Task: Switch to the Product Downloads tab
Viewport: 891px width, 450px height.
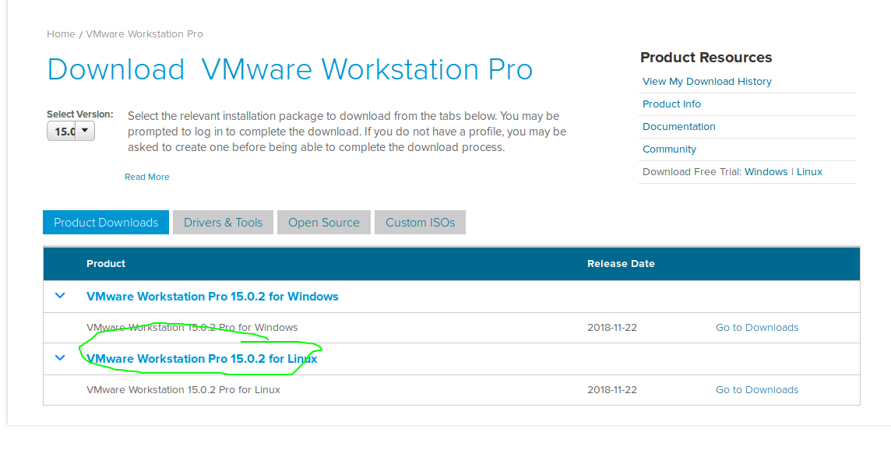Action: [106, 222]
